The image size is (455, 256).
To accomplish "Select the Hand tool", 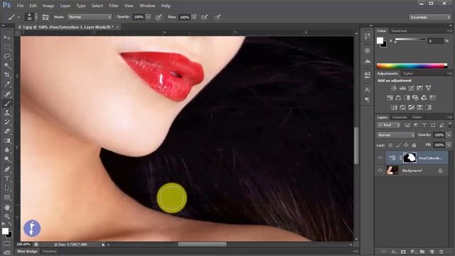I will [7, 207].
